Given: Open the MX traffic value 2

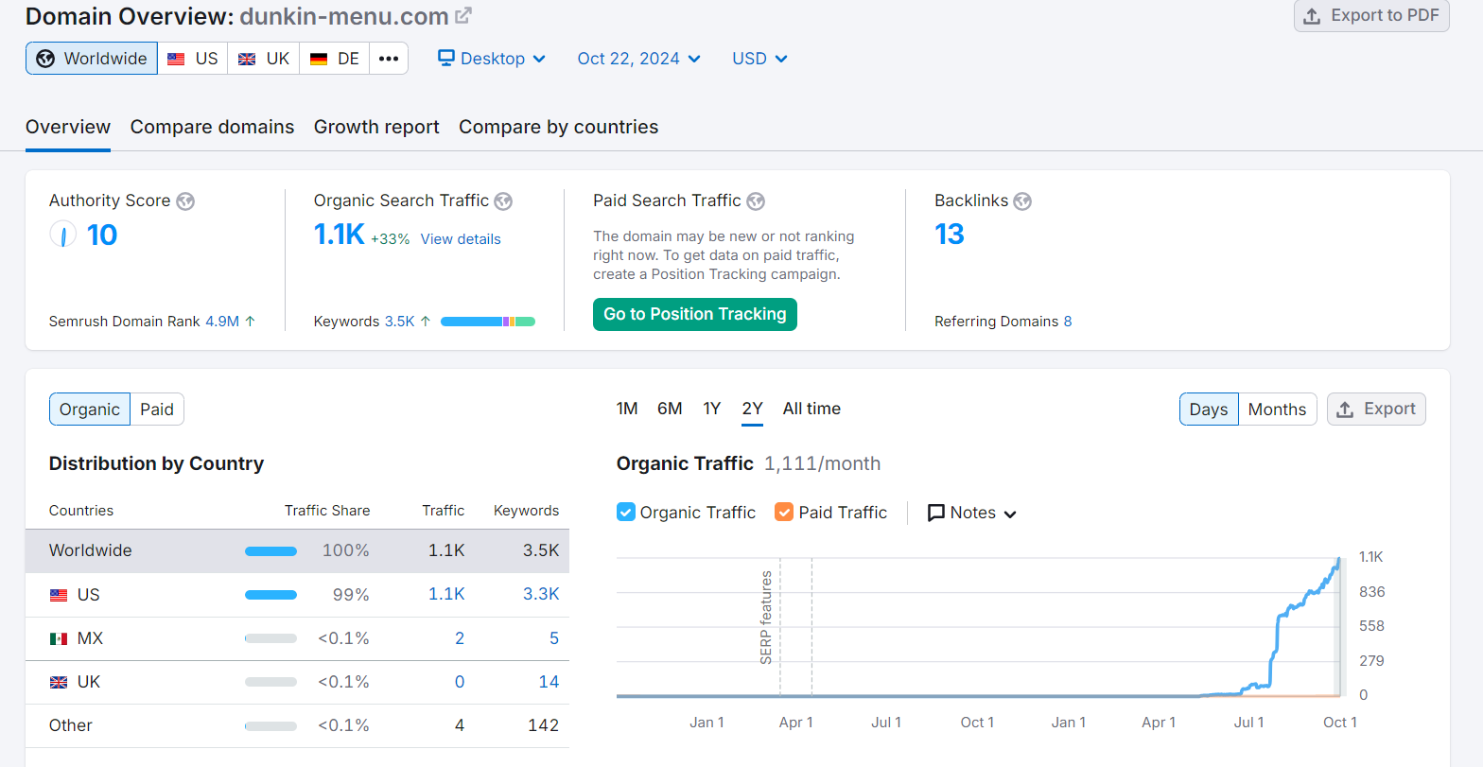Looking at the screenshot, I should point(460,638).
